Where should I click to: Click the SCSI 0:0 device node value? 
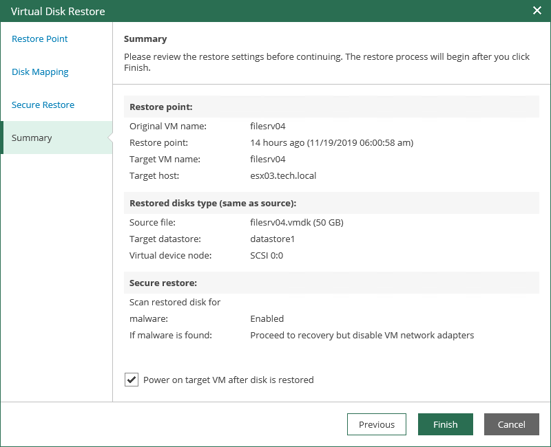(x=267, y=255)
